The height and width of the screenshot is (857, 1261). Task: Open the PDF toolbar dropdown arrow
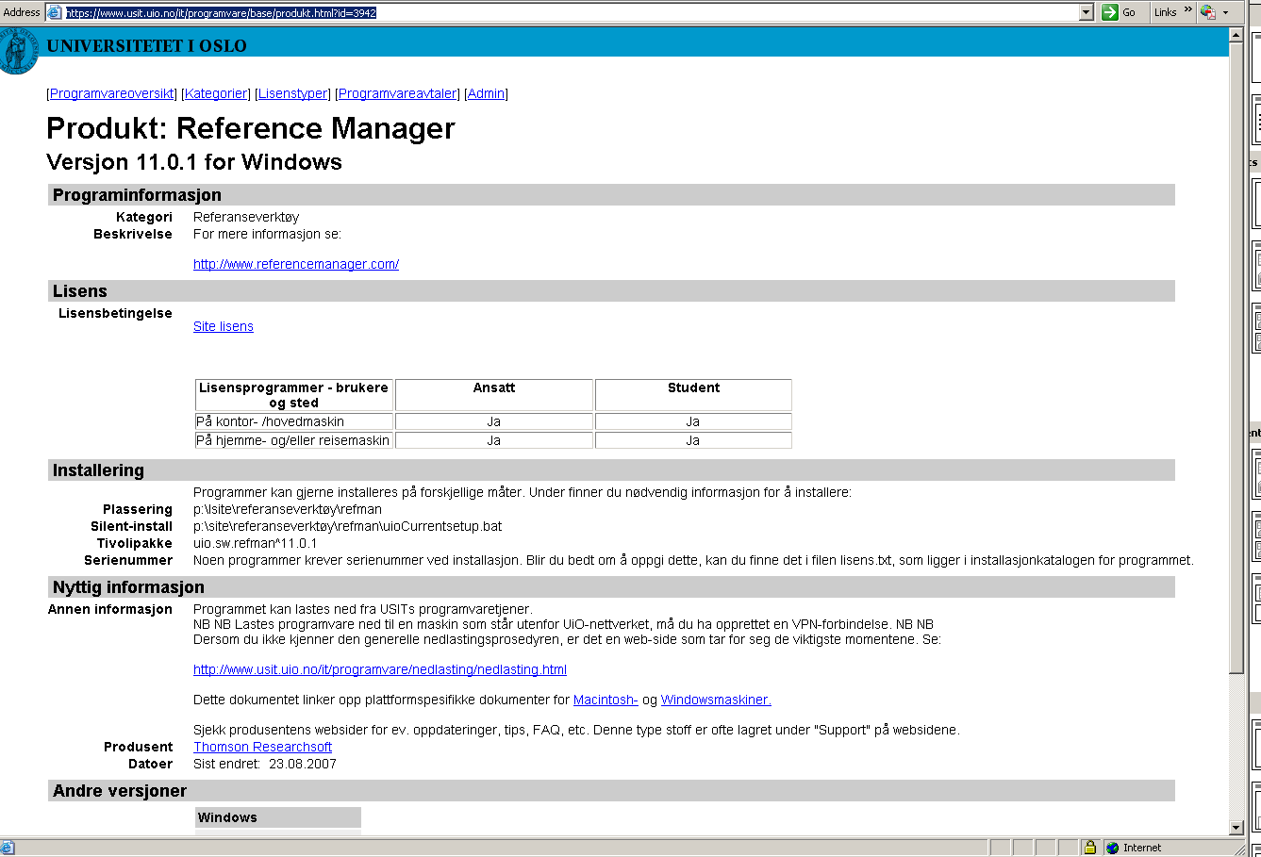pos(1225,13)
